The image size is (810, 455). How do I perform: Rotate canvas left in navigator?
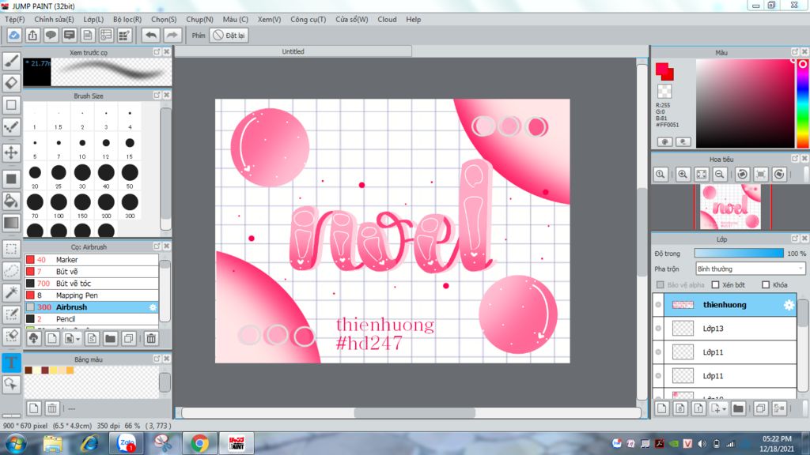pyautogui.click(x=742, y=175)
